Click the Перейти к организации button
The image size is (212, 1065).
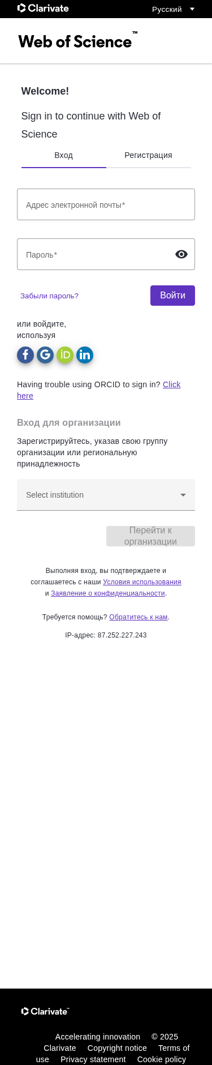pyautogui.click(x=150, y=536)
